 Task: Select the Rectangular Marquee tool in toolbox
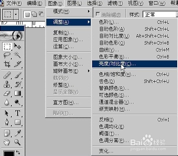click(7, 47)
